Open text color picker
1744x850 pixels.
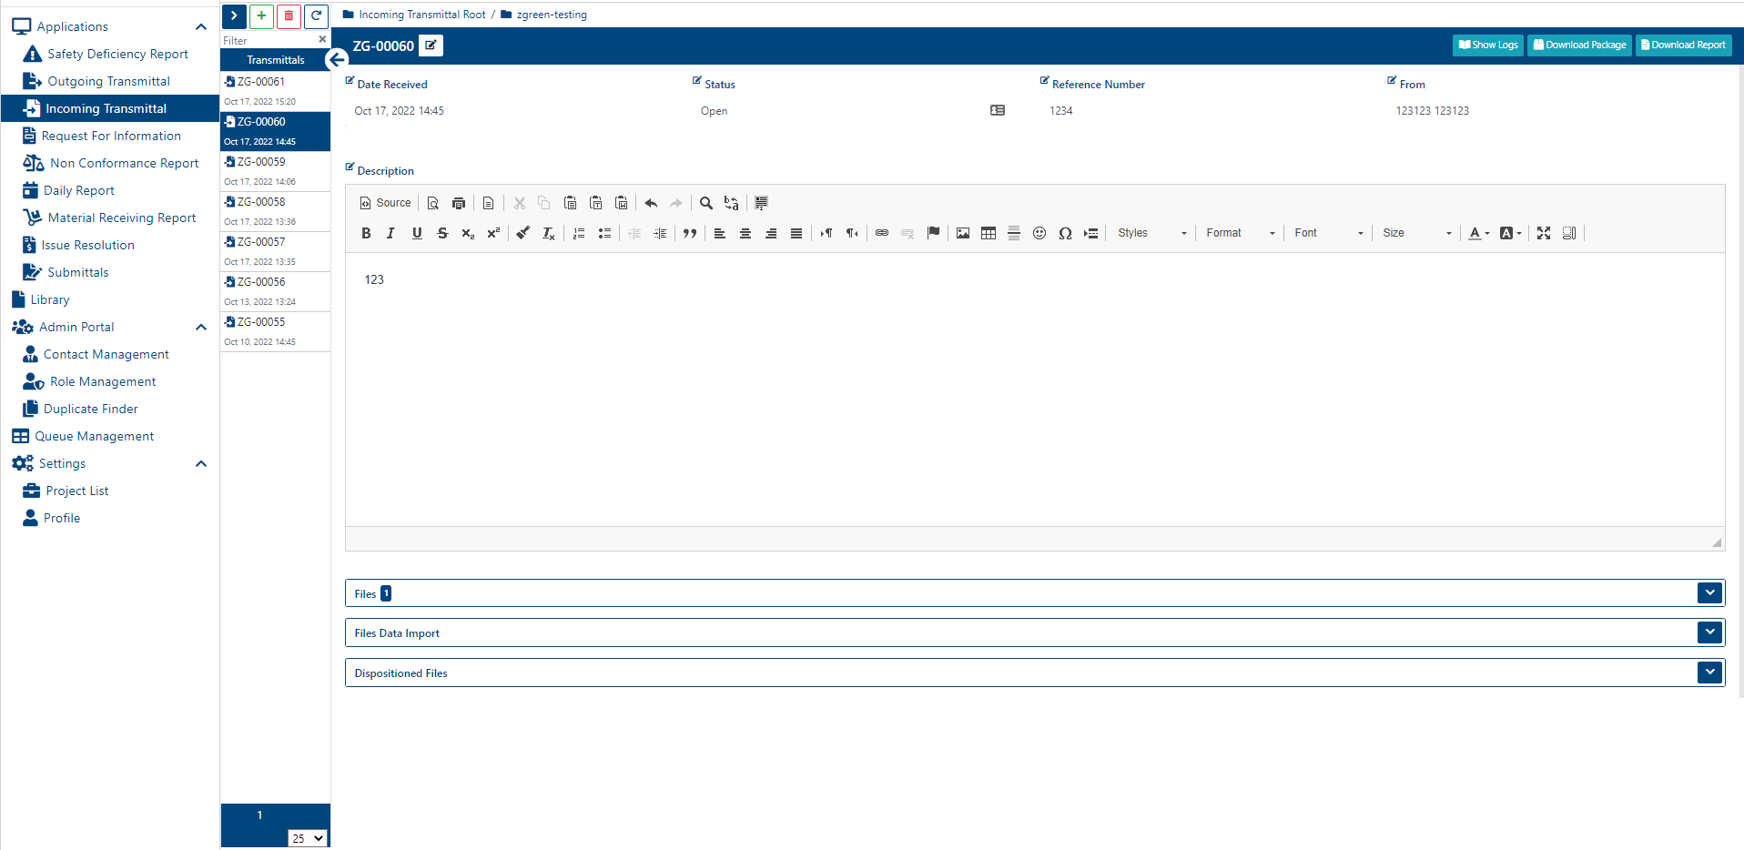pyautogui.click(x=1479, y=233)
